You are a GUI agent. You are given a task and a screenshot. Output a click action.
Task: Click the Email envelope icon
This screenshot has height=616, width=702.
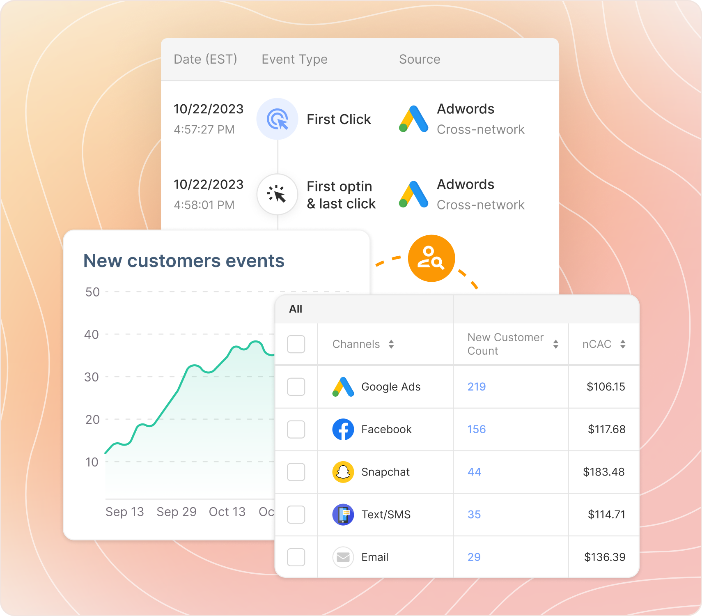[343, 557]
